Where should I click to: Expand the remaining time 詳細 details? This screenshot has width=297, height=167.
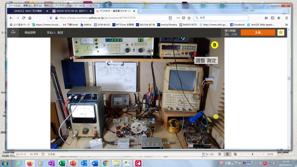tap(233, 35)
